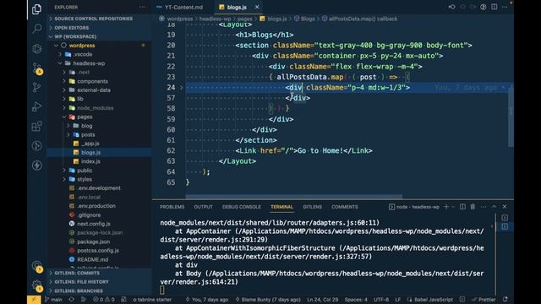Screen dimensions: 541x304
Task: Change UTF-8 file encoding
Action: click(x=381, y=300)
